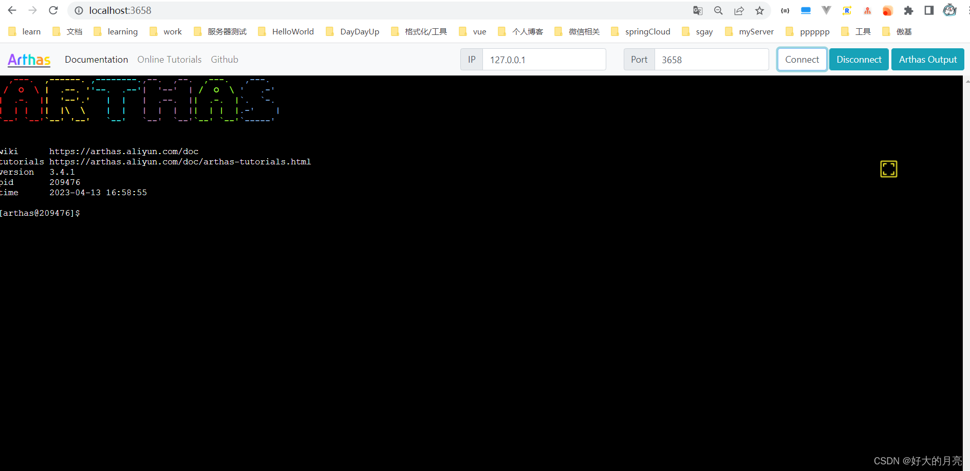970x471 pixels.
Task: Toggle fullscreen via yellow terminal corner icon
Action: click(x=889, y=168)
